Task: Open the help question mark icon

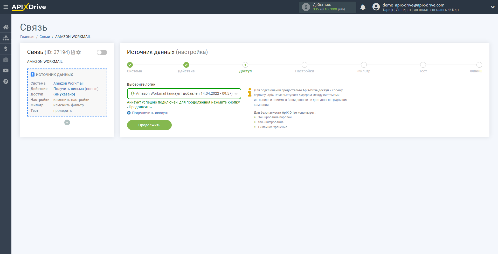Action: pos(6,81)
